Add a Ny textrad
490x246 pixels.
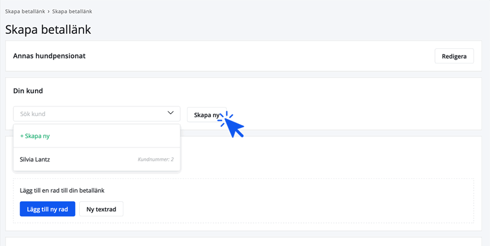tap(101, 209)
